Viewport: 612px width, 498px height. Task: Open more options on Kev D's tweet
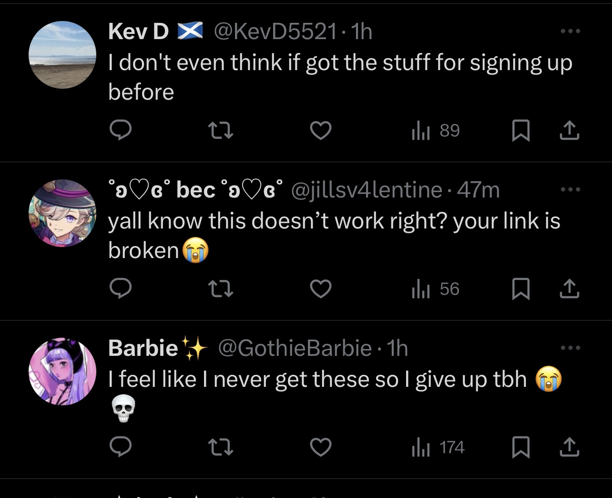click(571, 31)
